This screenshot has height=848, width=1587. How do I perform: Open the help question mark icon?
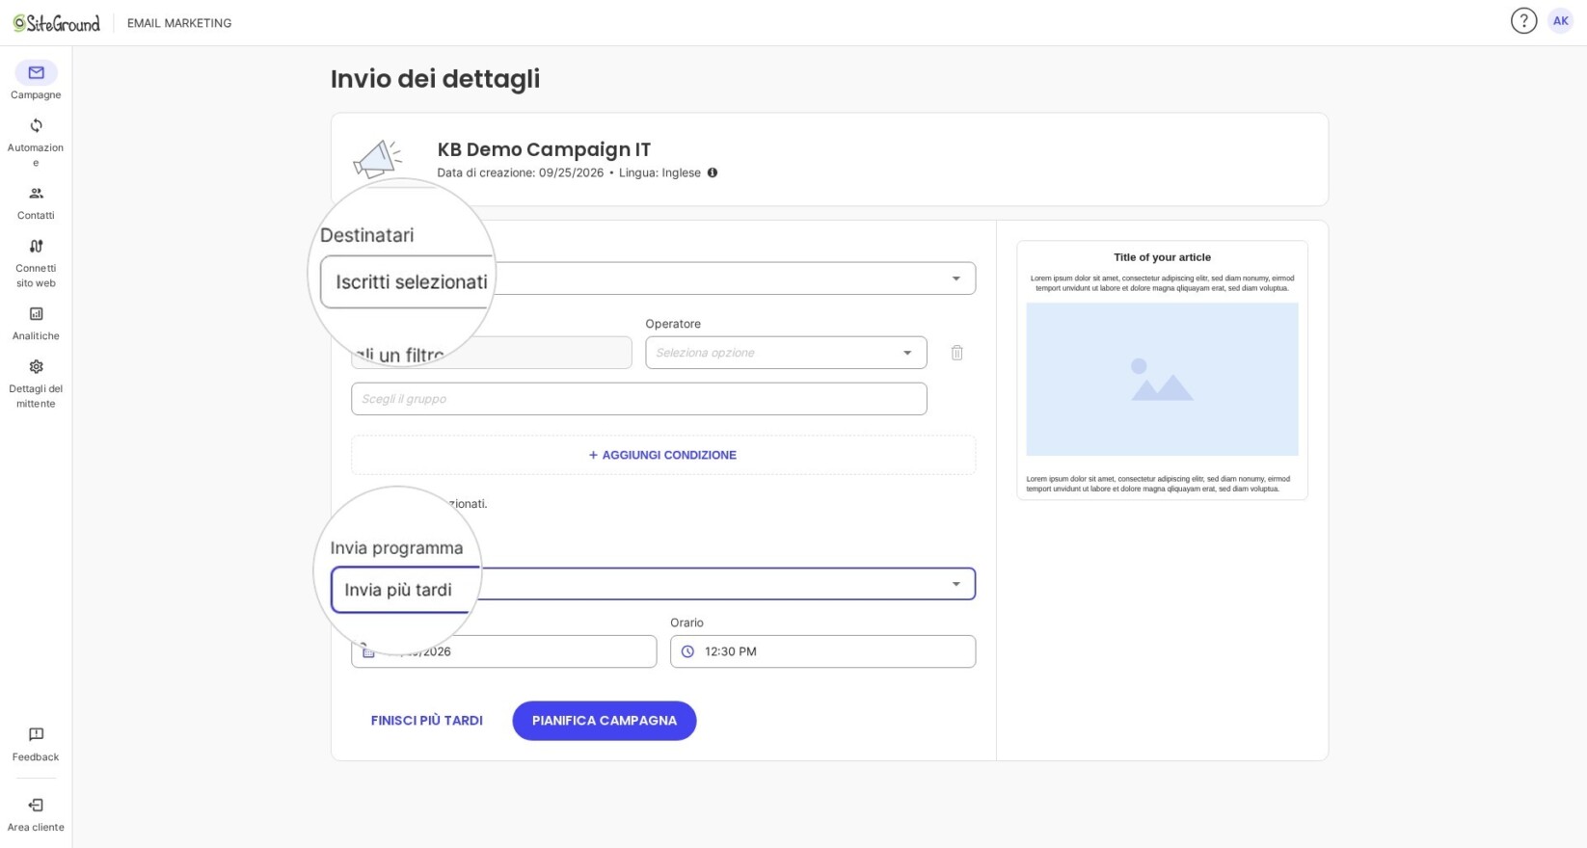(1523, 21)
